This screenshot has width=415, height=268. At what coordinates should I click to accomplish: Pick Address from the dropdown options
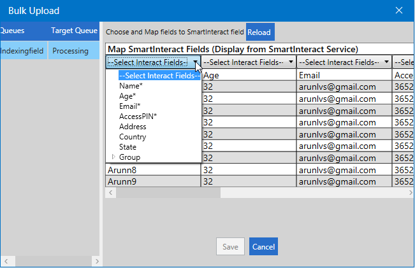pos(133,127)
